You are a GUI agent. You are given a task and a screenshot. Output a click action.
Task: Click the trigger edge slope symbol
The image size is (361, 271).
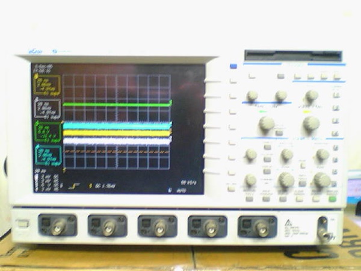pyautogui.click(x=75, y=186)
